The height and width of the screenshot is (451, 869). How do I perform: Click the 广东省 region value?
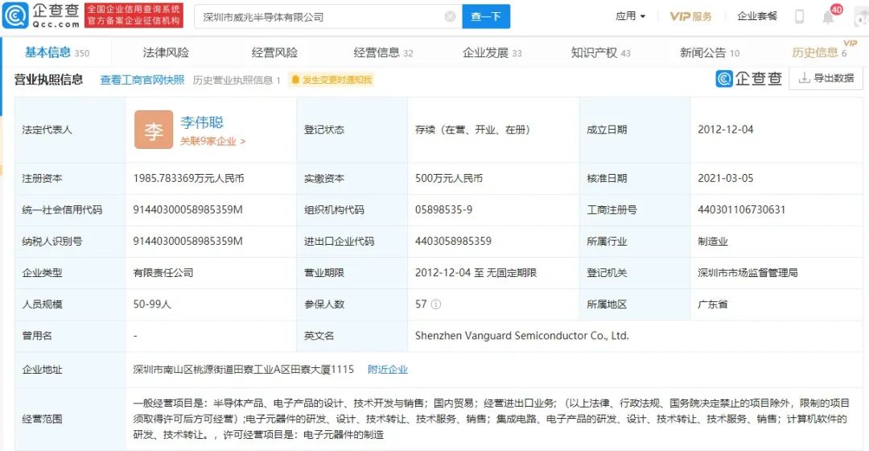click(x=713, y=304)
